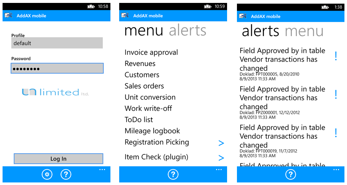Open ellipsis more options on login screen

point(102,170)
